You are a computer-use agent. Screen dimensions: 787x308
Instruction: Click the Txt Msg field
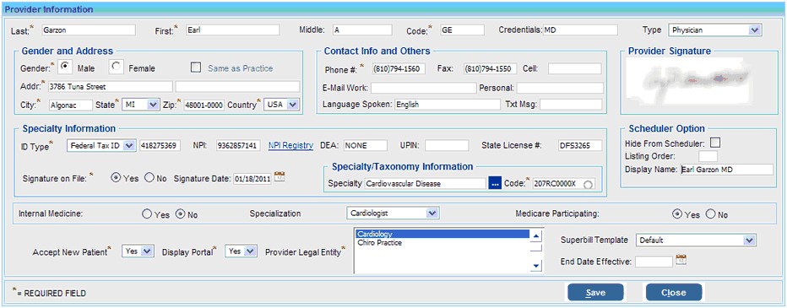(571, 105)
